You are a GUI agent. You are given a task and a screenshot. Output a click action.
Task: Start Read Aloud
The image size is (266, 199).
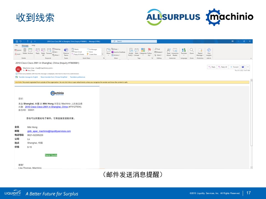(169, 52)
